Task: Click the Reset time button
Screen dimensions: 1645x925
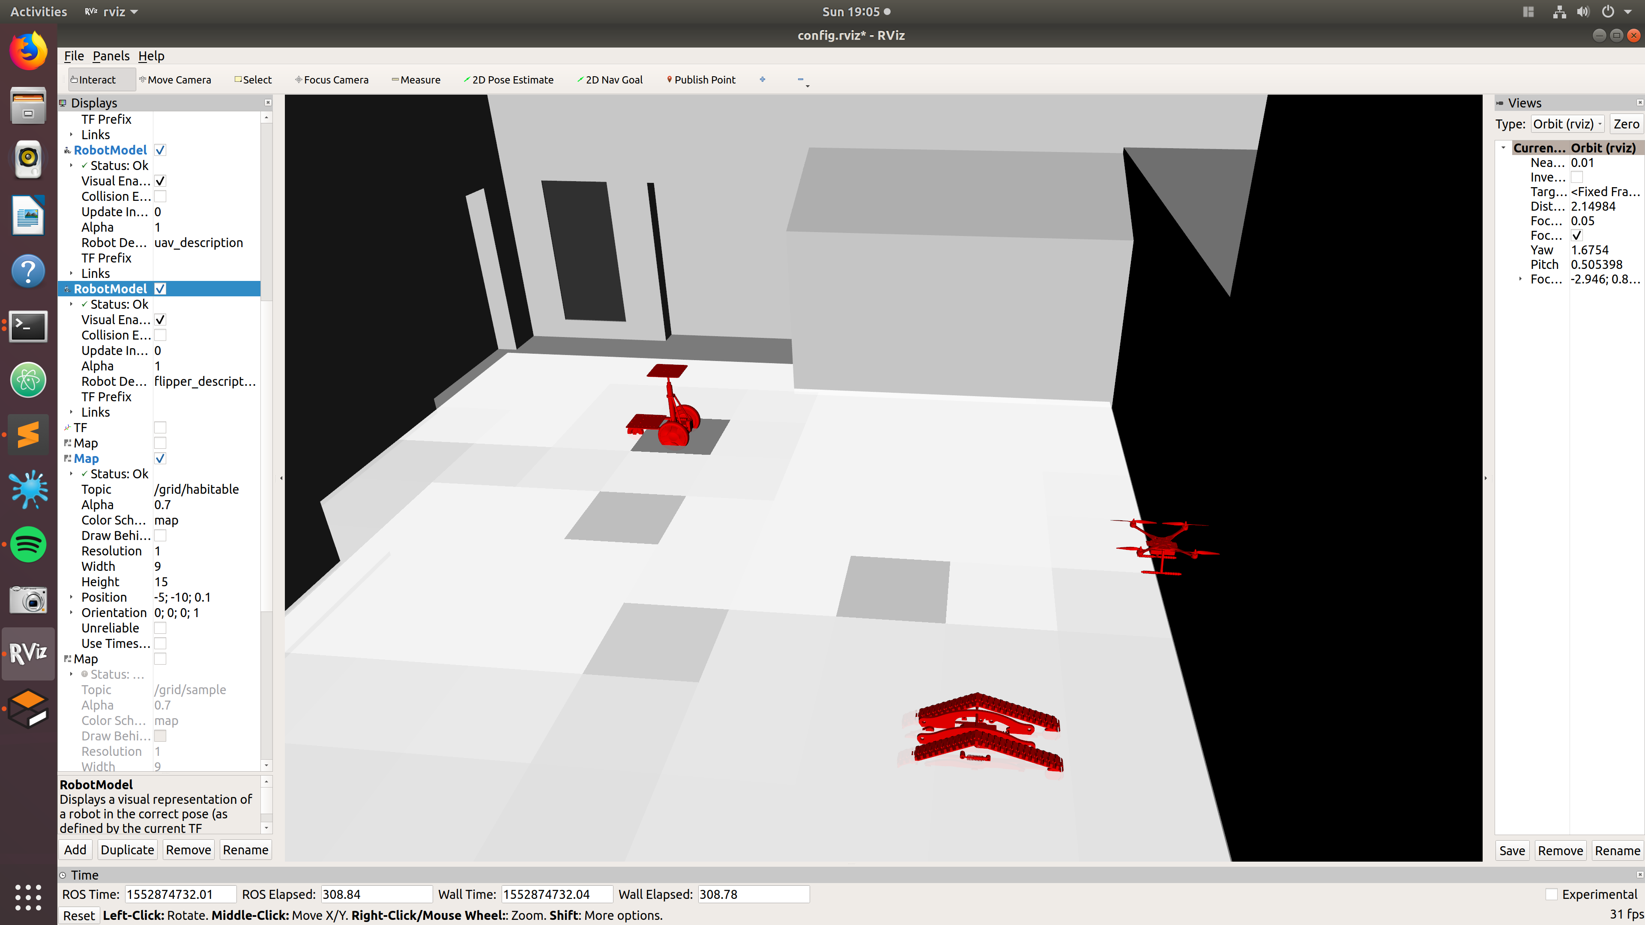Action: coord(79,916)
